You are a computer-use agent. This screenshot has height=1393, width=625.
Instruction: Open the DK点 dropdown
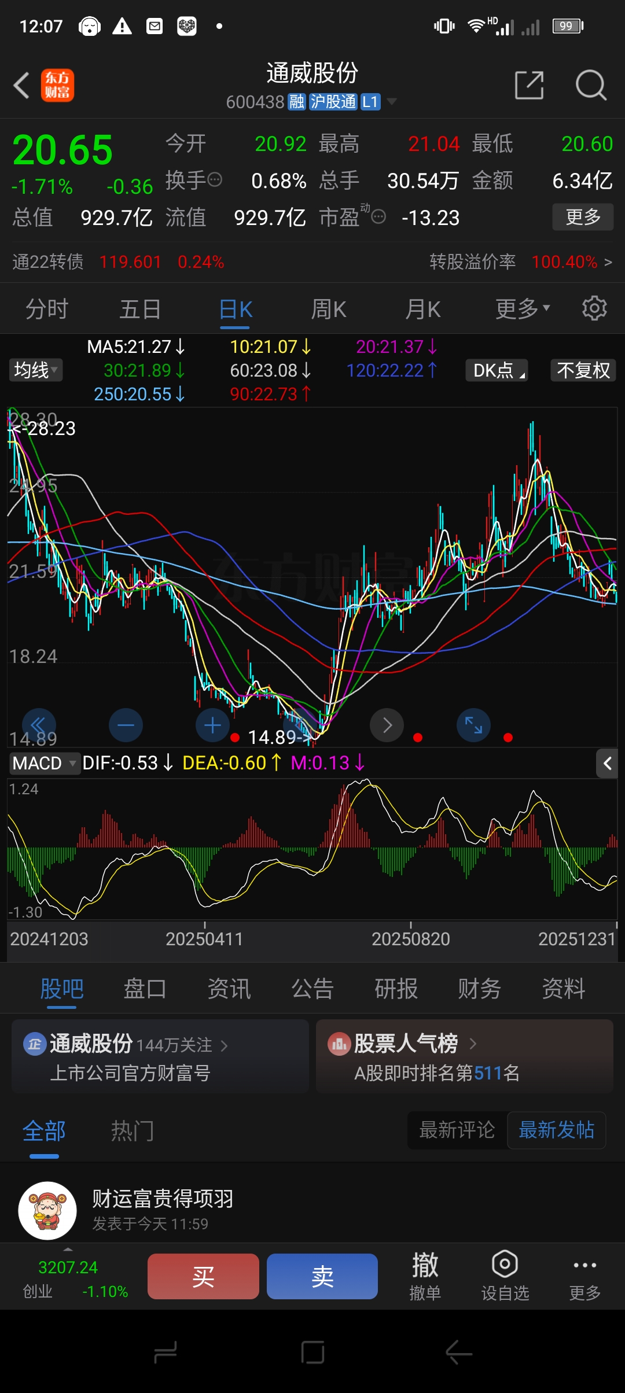[497, 370]
